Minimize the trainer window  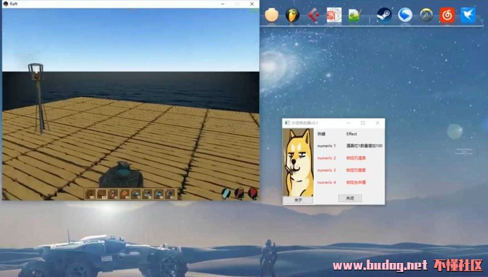coord(348,123)
